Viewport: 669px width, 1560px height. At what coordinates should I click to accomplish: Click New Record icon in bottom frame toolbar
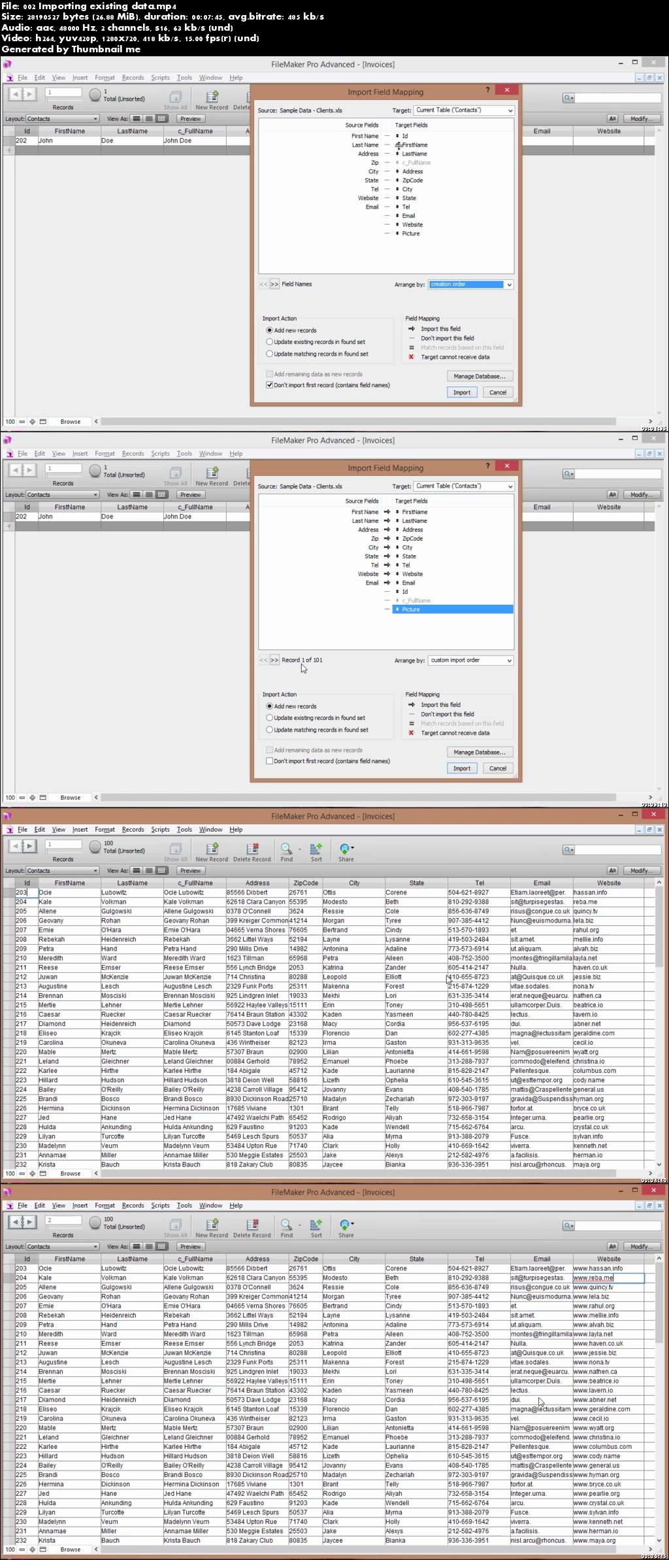coord(212,1224)
